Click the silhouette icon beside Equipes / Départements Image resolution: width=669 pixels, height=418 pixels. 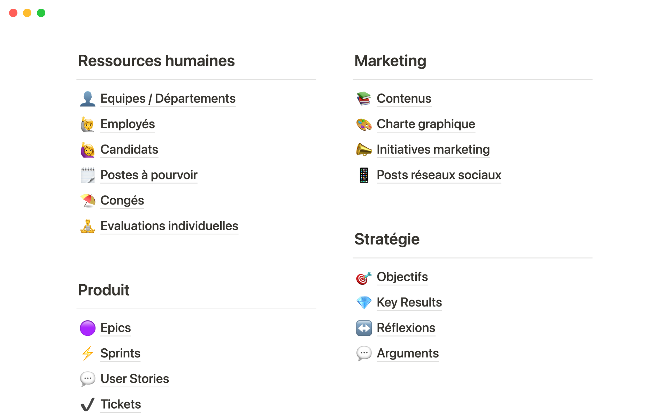click(x=87, y=99)
